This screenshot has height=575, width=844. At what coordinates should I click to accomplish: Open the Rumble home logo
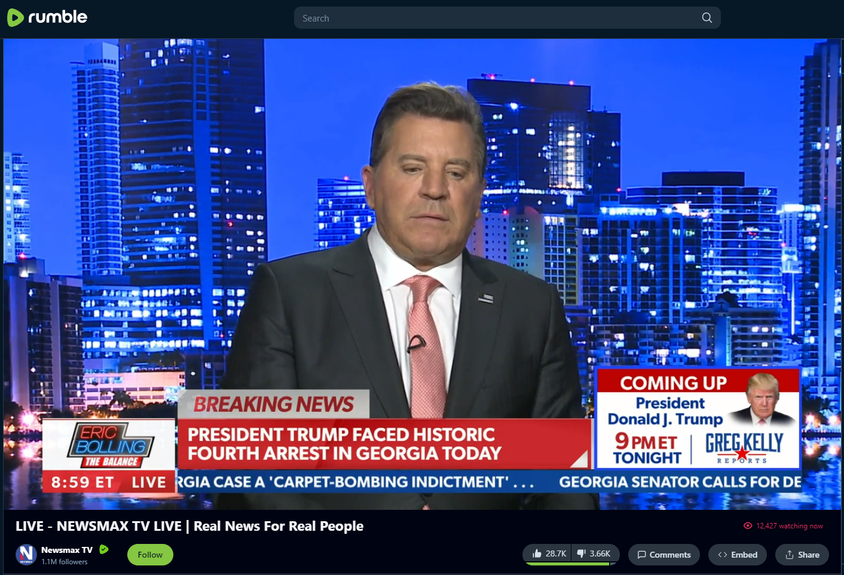[x=47, y=17]
